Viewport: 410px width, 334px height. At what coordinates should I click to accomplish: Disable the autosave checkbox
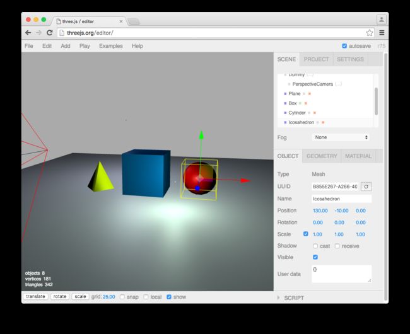(x=344, y=46)
